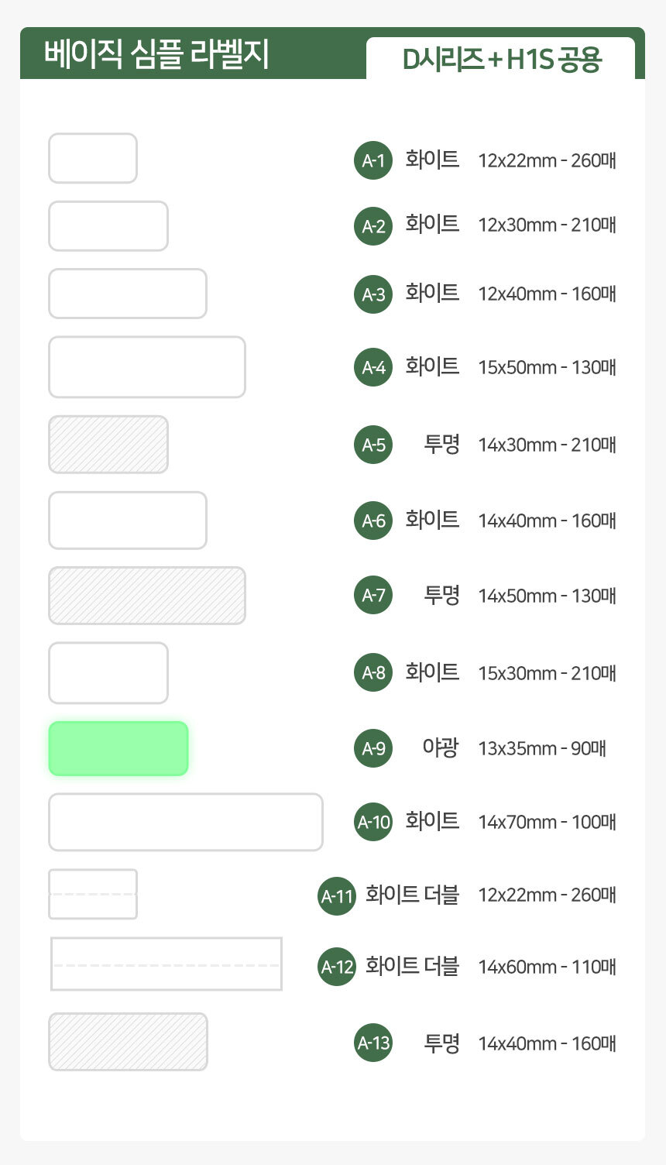Select the A-11 double label badge

tap(337, 896)
